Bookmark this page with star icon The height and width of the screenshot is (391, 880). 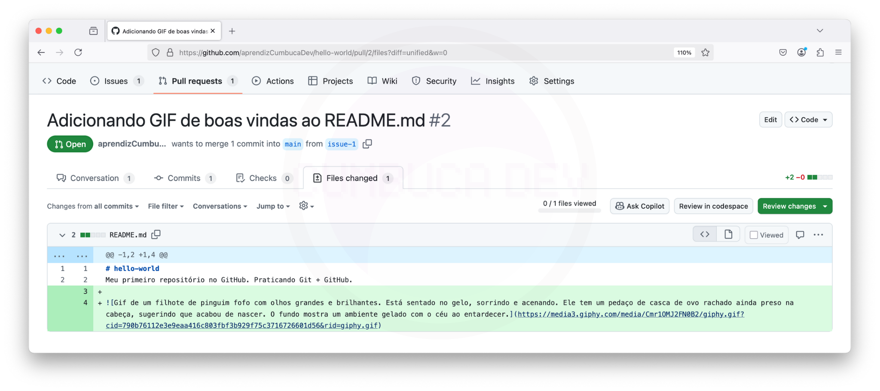[x=706, y=52]
